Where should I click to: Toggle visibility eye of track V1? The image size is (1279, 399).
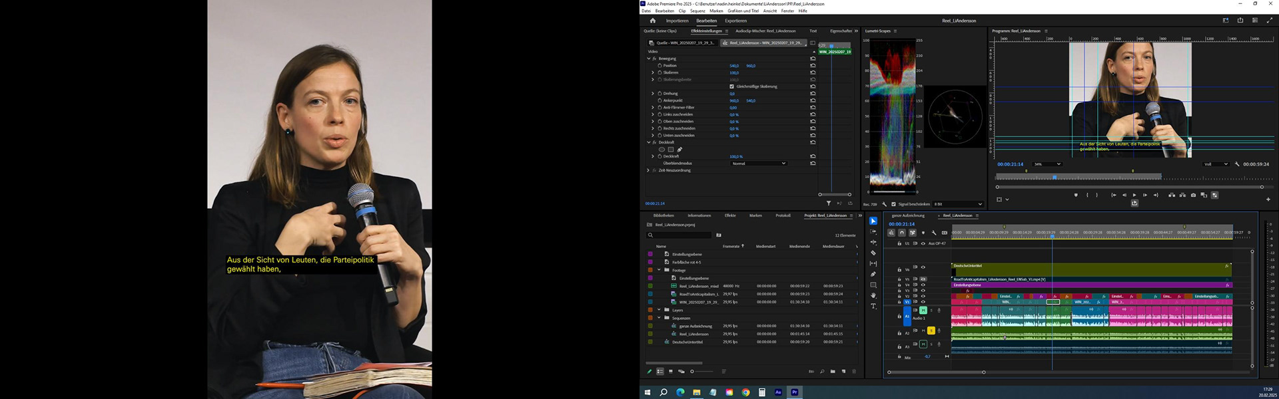click(923, 302)
